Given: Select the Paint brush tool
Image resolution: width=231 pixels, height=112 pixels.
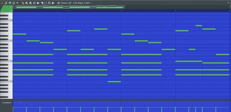Looking at the screenshot, I should pos(27,3).
